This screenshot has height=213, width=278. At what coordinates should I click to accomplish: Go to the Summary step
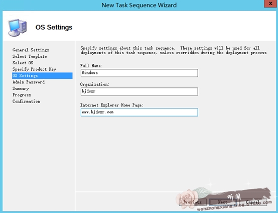coord(21,88)
